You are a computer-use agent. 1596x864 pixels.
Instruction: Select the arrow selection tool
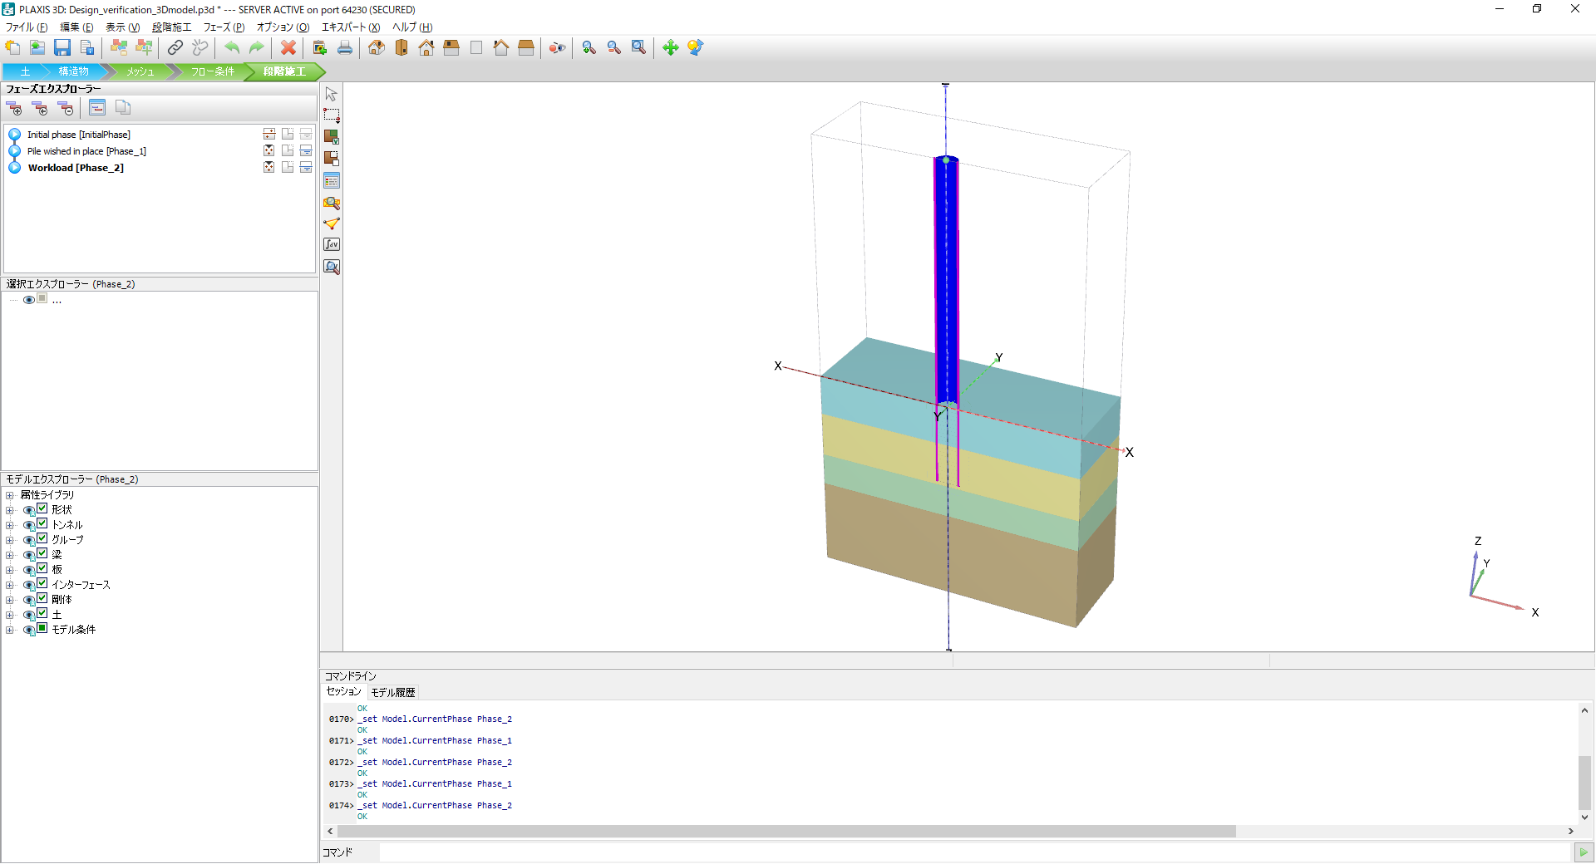coord(332,94)
